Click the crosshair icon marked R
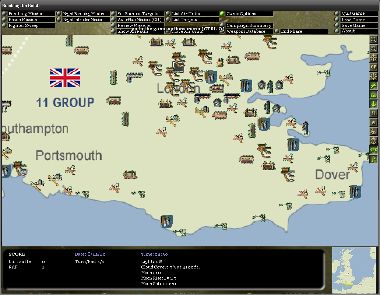 coord(373,76)
